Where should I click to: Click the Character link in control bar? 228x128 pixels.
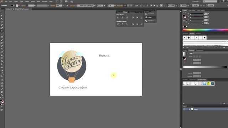(x=73, y=6)
